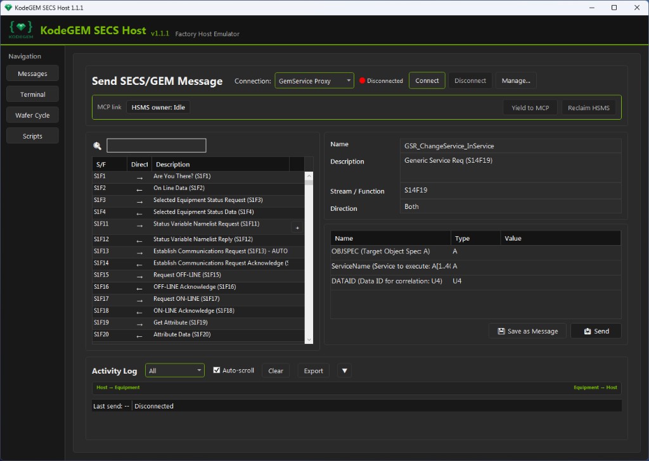Click Yield to MCP button

click(530, 108)
